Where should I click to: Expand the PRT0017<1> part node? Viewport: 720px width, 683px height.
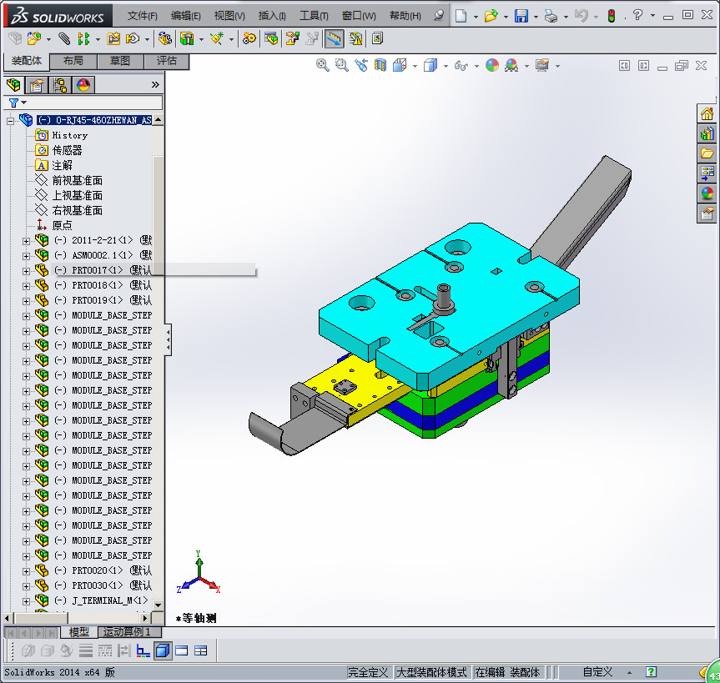(x=26, y=271)
